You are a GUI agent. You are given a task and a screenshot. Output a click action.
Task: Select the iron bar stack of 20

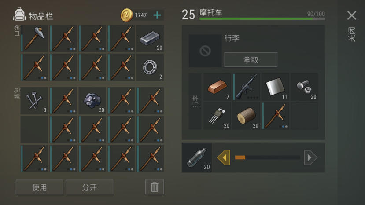[x=150, y=38]
